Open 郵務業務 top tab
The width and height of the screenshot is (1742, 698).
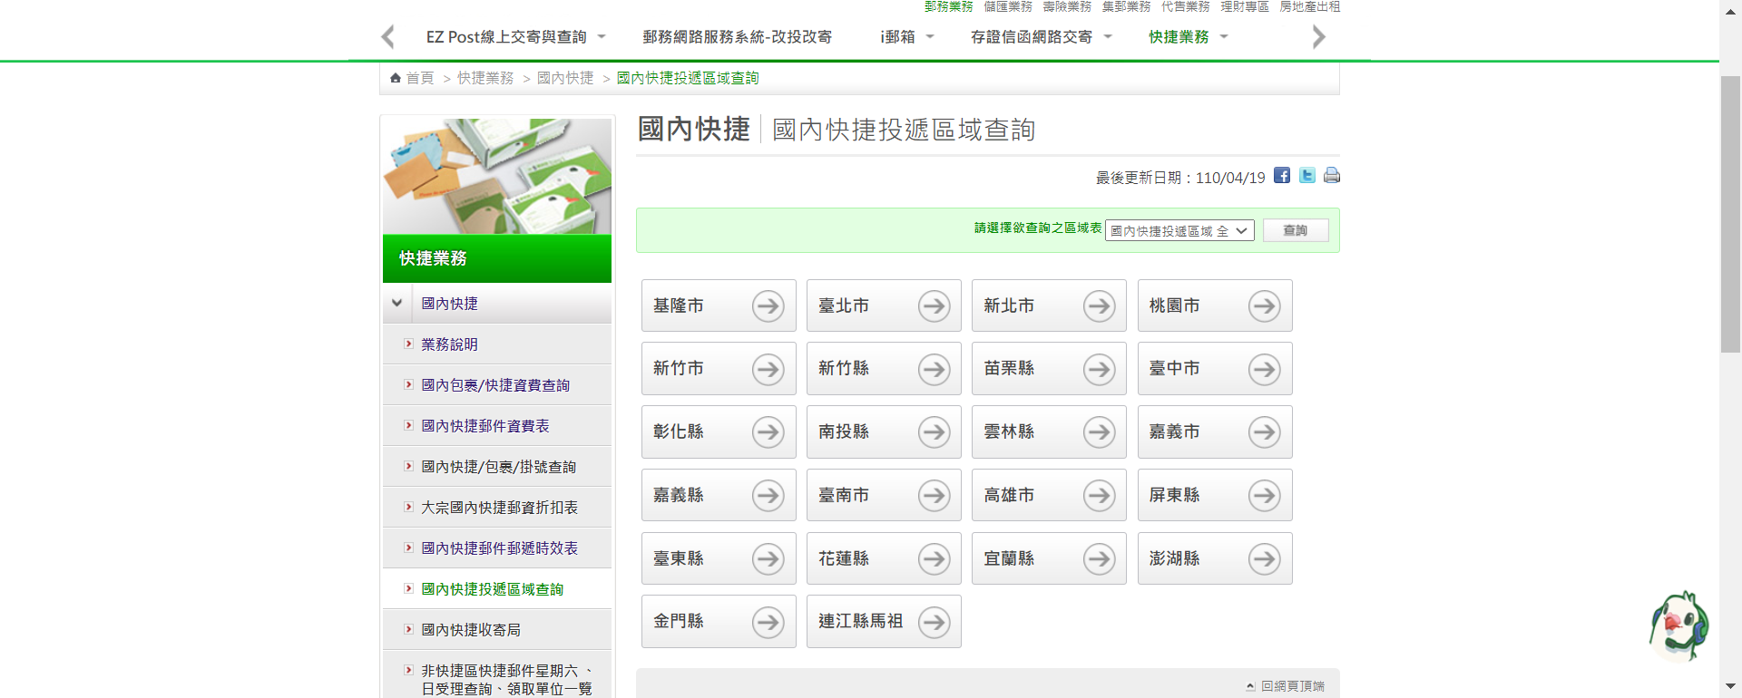948,6
